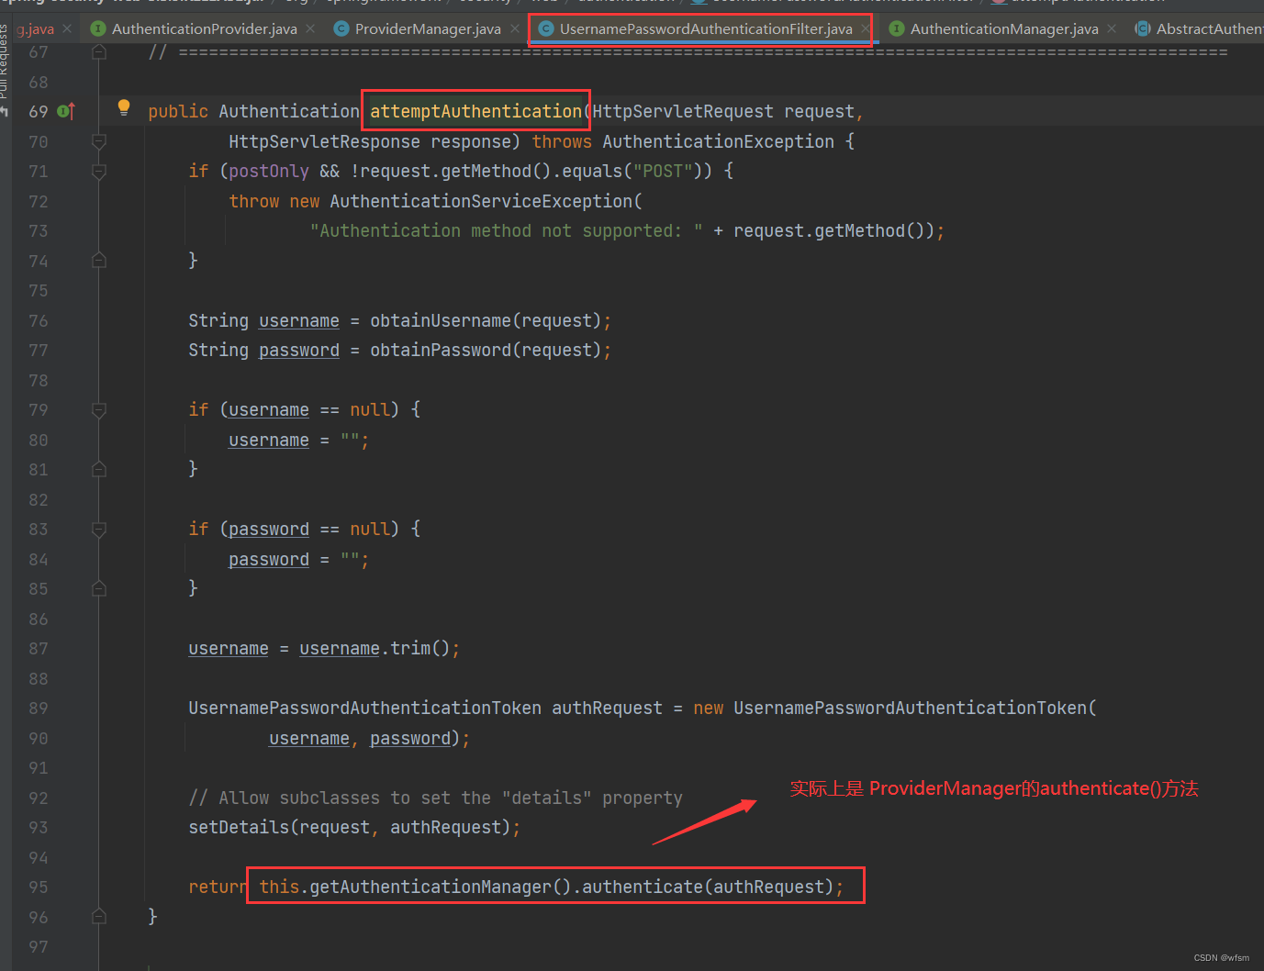
Task: Click line number 72 in the gutter
Action: pyautogui.click(x=38, y=202)
